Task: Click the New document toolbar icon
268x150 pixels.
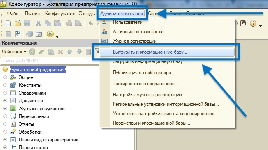Action: point(8,23)
